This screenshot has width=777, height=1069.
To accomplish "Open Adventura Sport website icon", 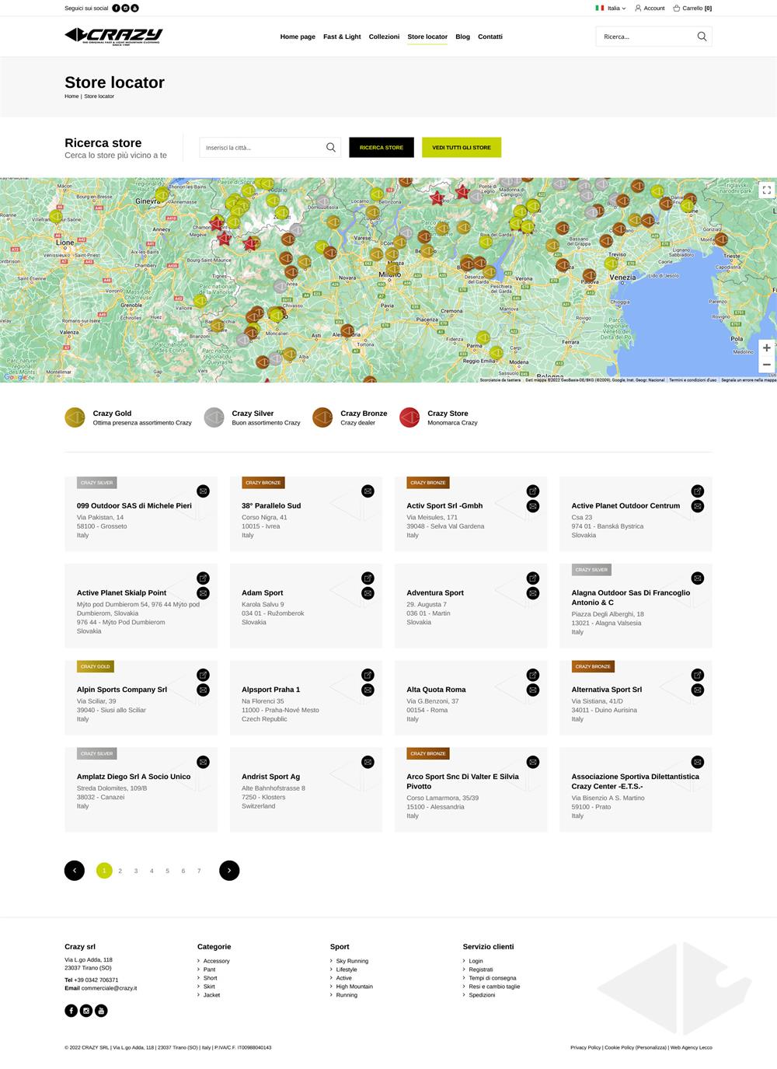I will click(532, 578).
